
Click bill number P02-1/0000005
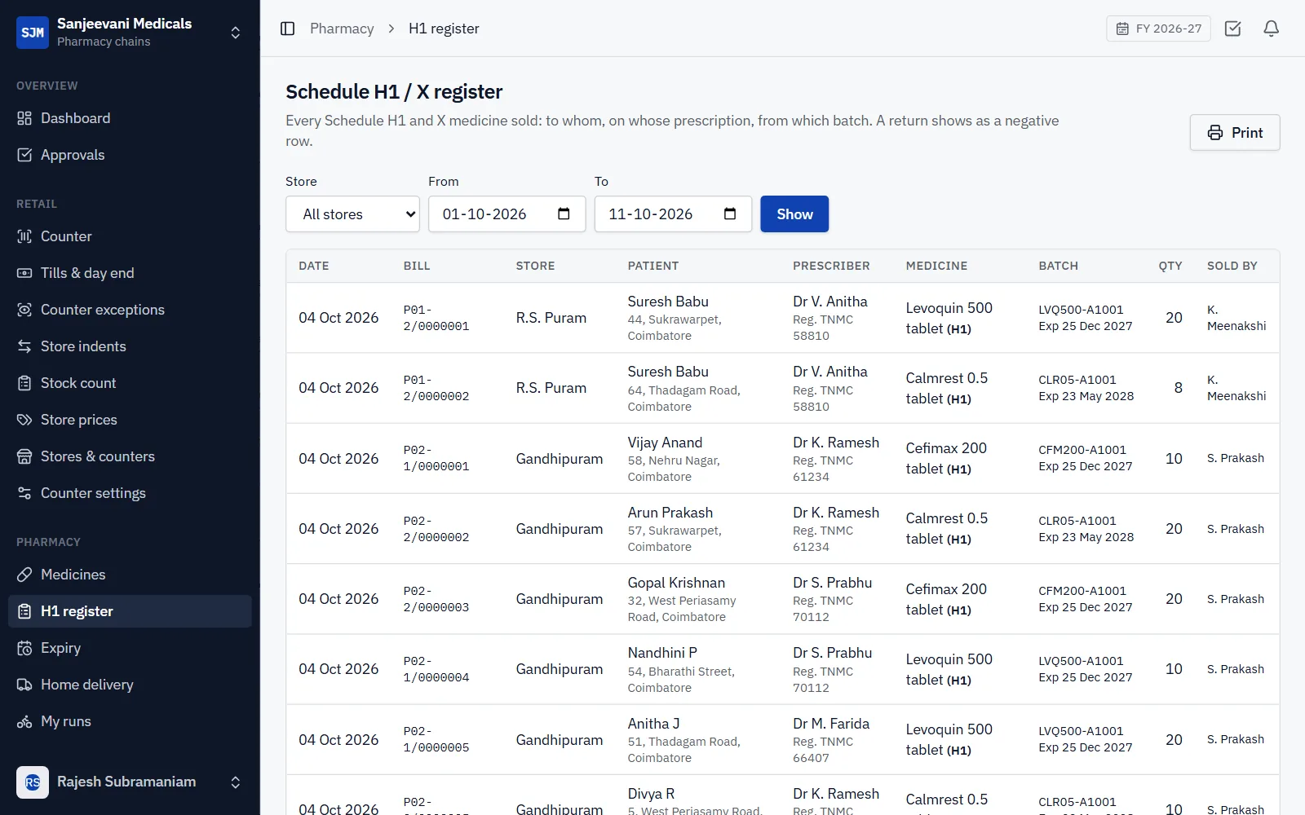pos(436,739)
